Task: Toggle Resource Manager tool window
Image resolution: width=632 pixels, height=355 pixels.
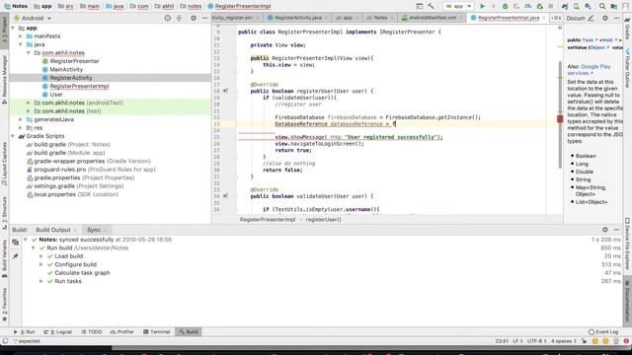Action: [x=4, y=79]
